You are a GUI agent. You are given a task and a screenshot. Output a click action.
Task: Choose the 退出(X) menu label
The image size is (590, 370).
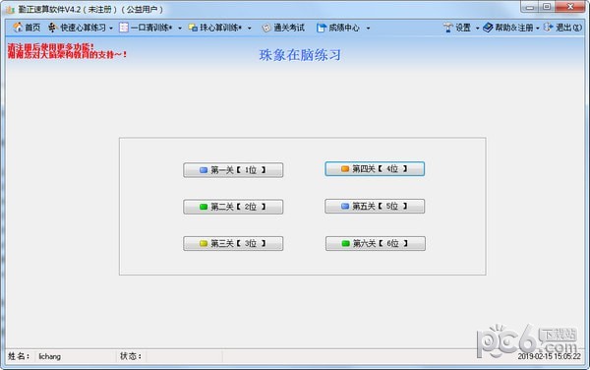coord(569,28)
